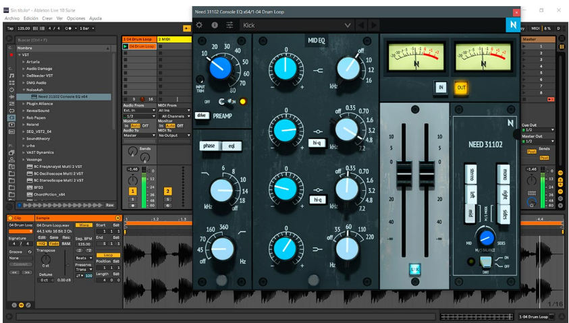Open the MIDI To No Output dropdown
This screenshot has height=323, width=569.
174,136
